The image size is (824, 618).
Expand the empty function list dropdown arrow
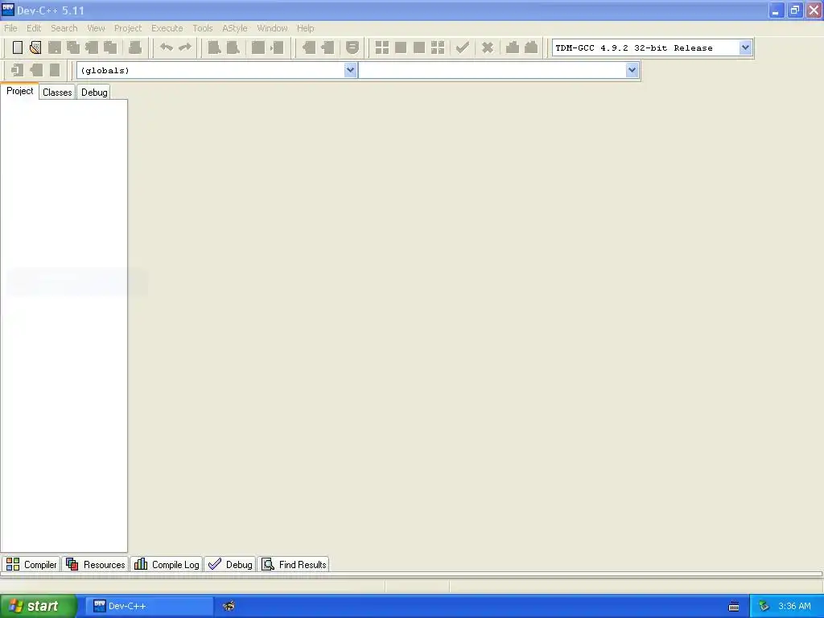632,70
